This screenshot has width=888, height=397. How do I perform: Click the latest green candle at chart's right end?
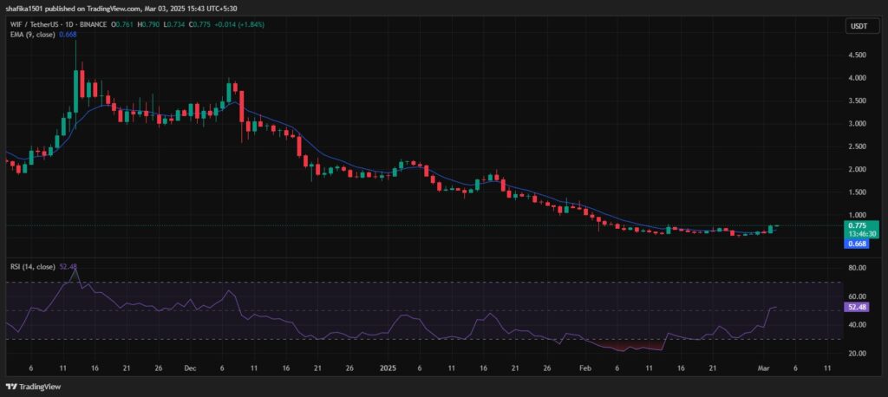tap(771, 229)
